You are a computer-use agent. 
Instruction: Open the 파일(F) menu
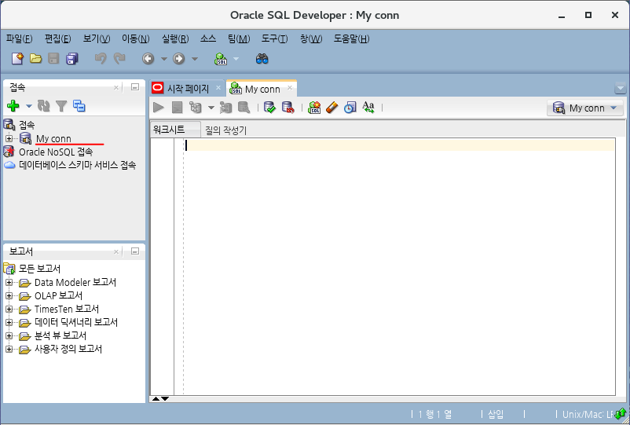coord(20,39)
